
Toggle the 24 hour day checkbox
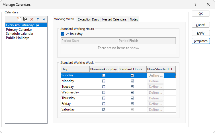pyautogui.click(x=63, y=34)
